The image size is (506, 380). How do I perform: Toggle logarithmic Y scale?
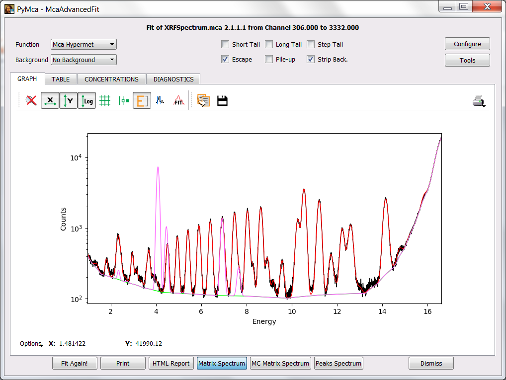(x=86, y=101)
